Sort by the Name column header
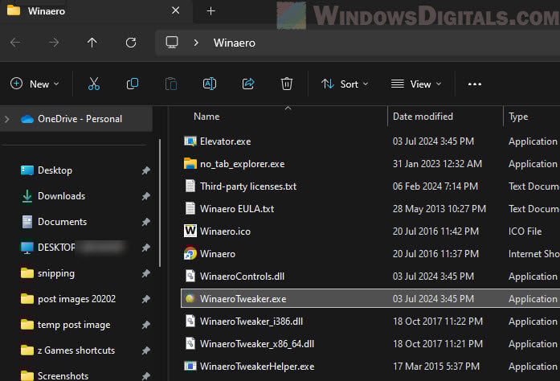This screenshot has width=560, height=381. coord(206,117)
